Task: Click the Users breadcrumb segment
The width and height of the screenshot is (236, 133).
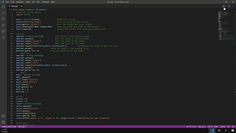Action: click(x=15, y=10)
